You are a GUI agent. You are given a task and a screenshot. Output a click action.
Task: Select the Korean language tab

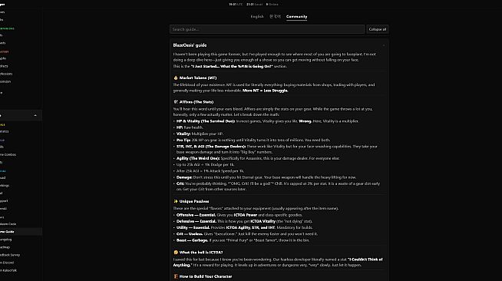point(275,17)
